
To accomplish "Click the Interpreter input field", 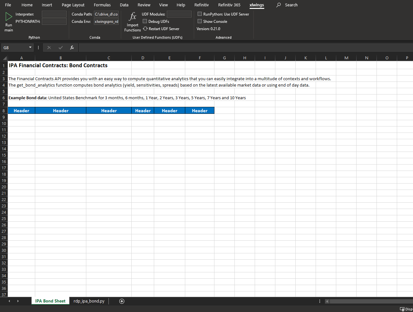I will [x=54, y=14].
